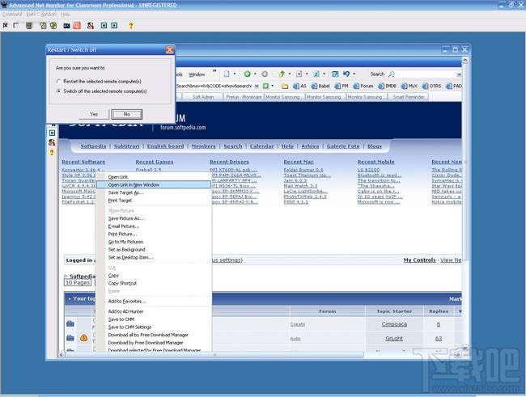Open Help menu of Net Monitor

coord(66,14)
